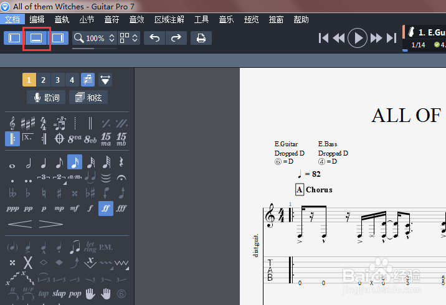Set dynamic to fff

(121, 209)
